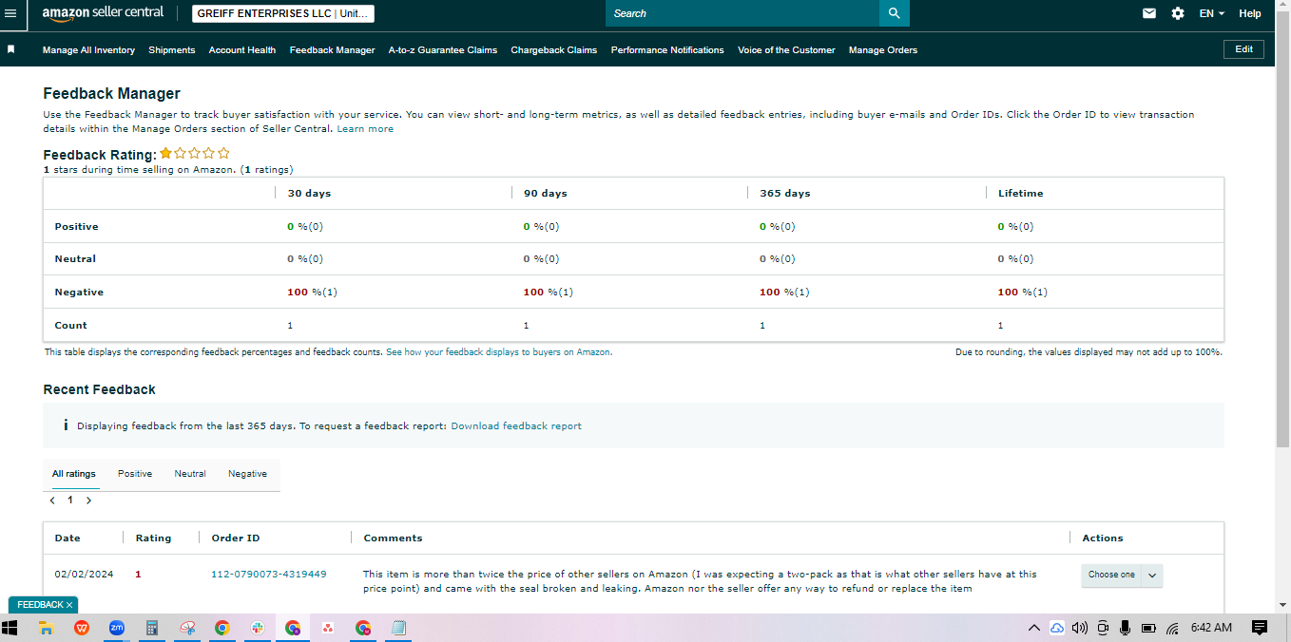Click Download feedback report link
The image size is (1291, 642).
pyautogui.click(x=516, y=425)
